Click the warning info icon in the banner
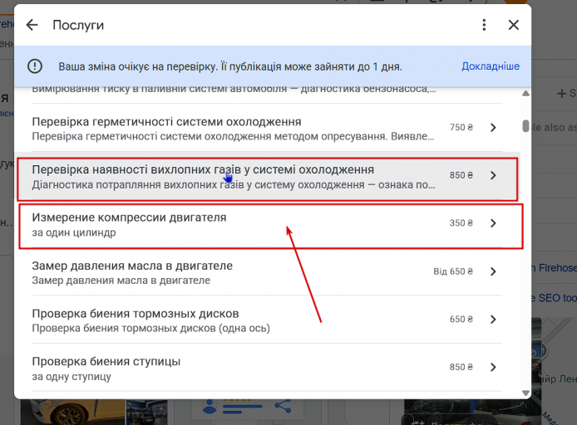The image size is (577, 425). pyautogui.click(x=35, y=66)
